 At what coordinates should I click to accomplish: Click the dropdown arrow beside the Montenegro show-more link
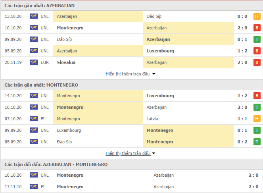[154, 153]
